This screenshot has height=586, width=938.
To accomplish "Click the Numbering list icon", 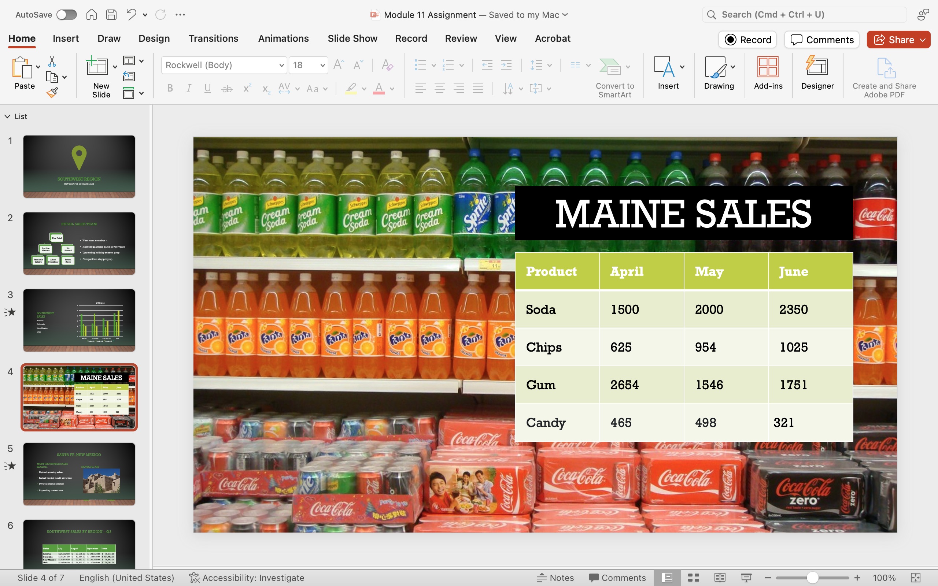I will tap(448, 65).
